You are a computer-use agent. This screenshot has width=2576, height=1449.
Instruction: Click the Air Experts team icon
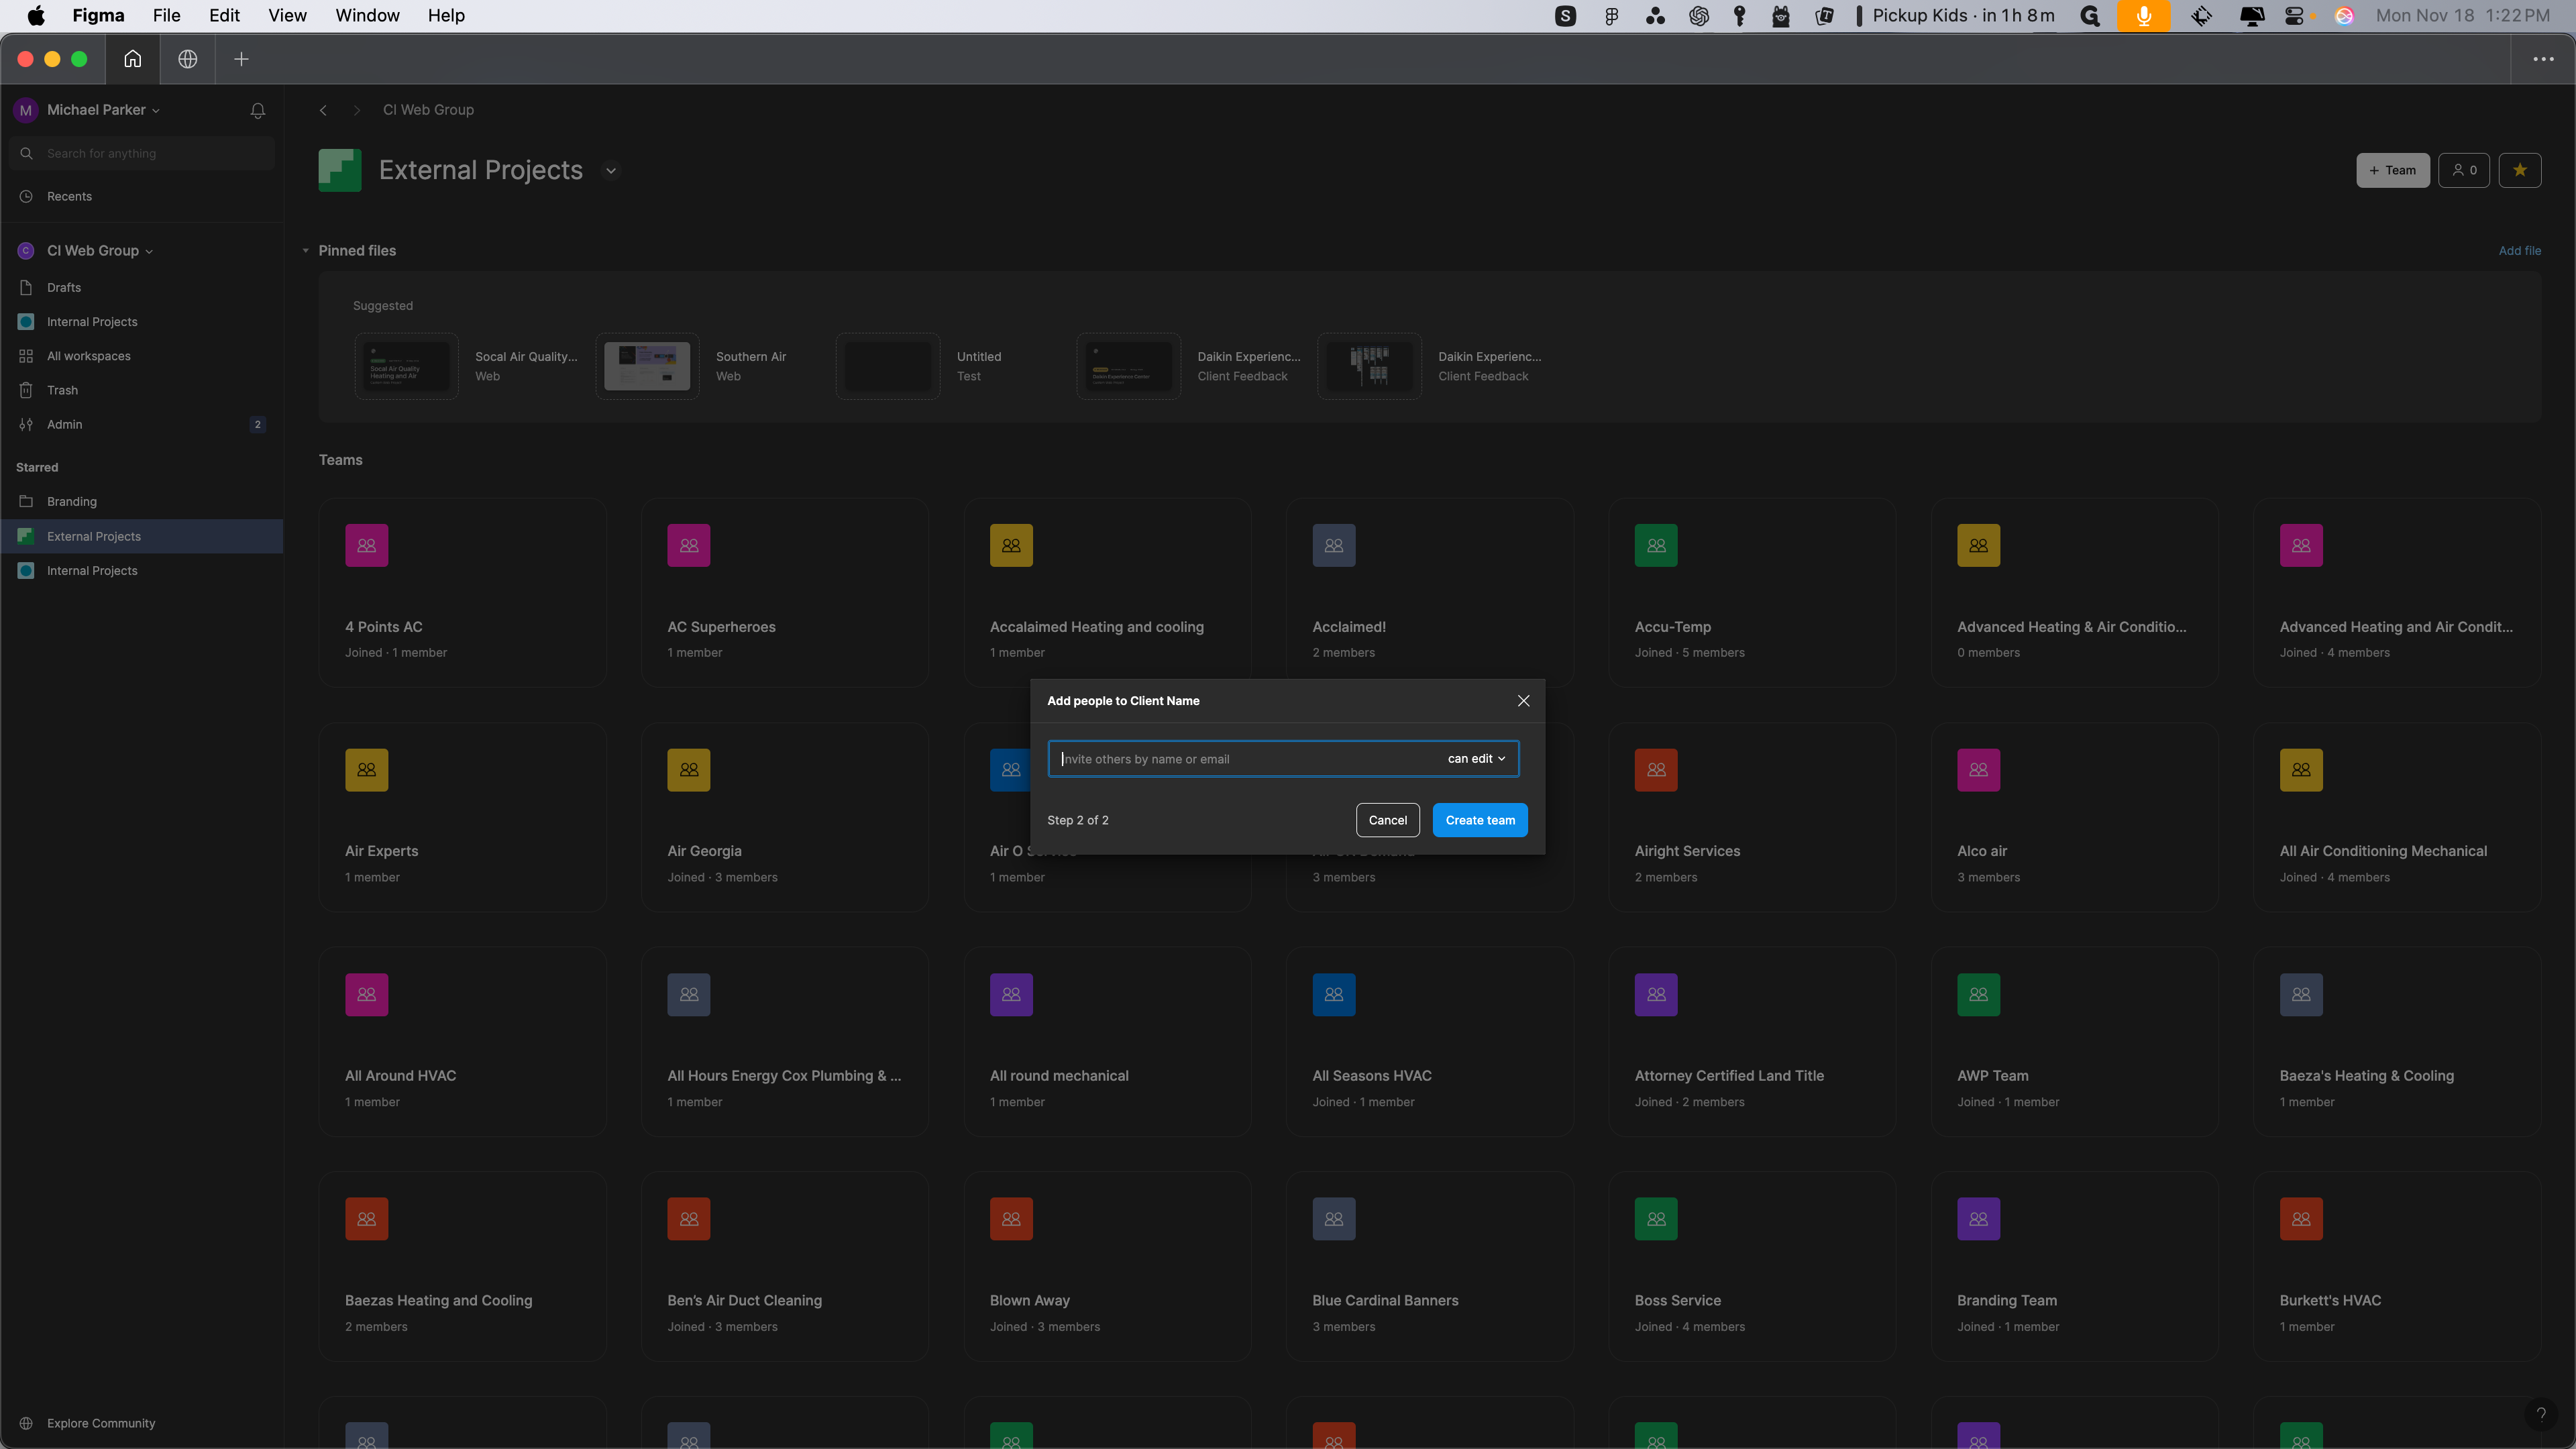click(366, 770)
